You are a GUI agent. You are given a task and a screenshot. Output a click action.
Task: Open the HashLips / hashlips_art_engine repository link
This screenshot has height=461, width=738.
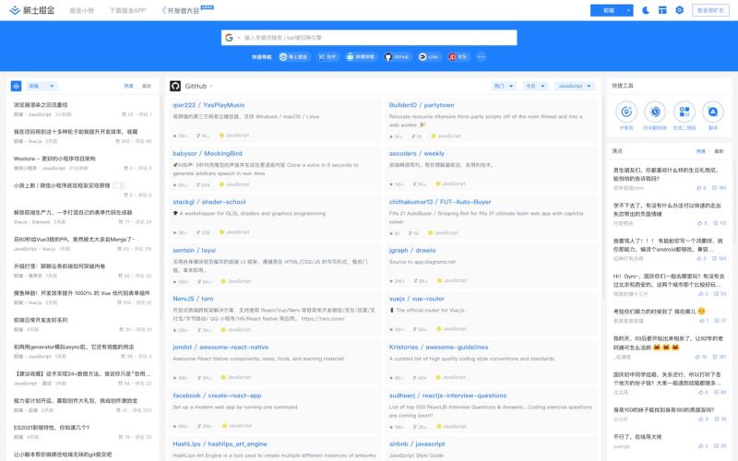point(220,444)
